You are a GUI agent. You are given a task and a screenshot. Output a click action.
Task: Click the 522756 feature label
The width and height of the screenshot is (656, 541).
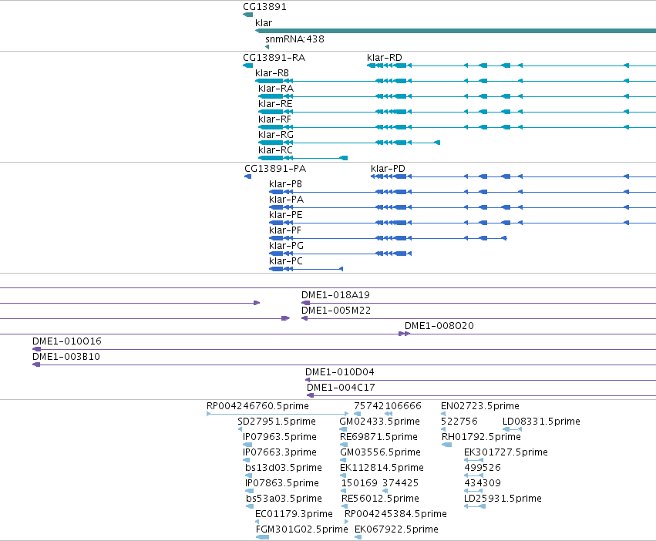coord(459,422)
